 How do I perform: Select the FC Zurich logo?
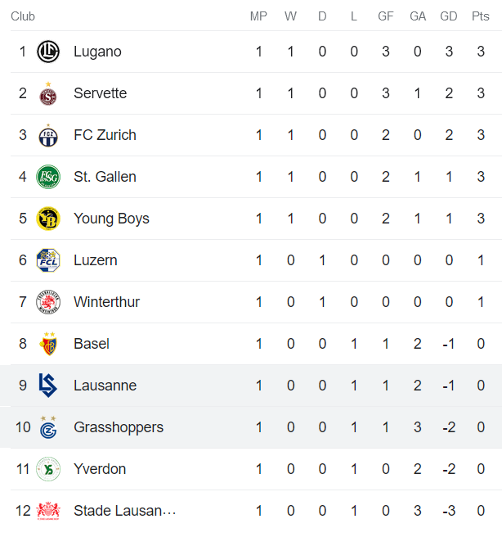click(48, 136)
